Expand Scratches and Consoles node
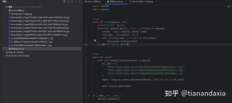 [4, 56]
